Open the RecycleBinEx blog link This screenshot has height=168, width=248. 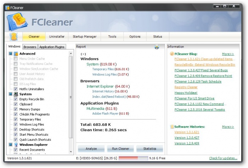tap(205, 65)
